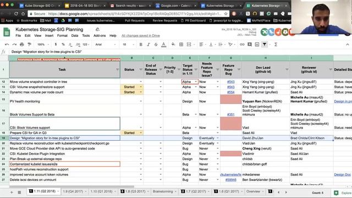
Task: Open the #351 feature repo link
Action: click(x=230, y=114)
